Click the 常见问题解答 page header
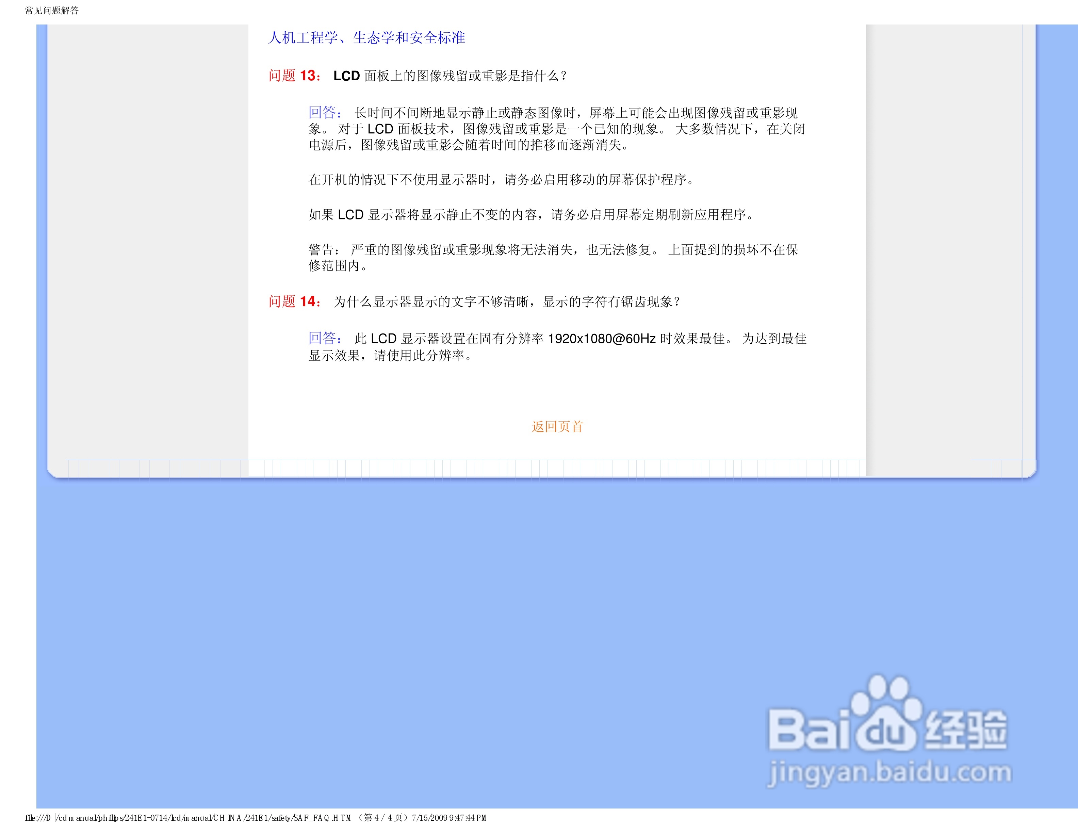The height and width of the screenshot is (833, 1078). pos(52,10)
